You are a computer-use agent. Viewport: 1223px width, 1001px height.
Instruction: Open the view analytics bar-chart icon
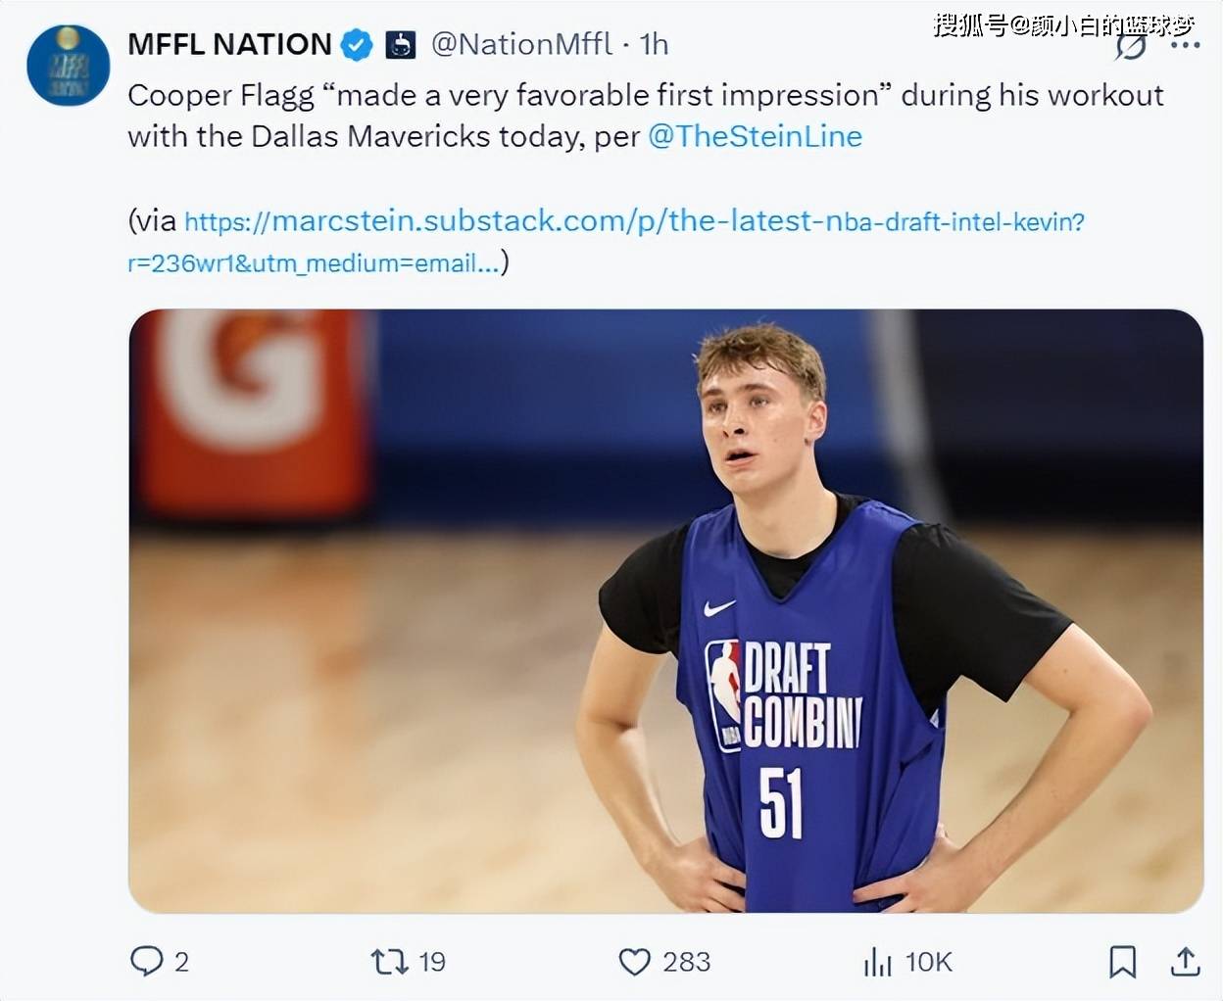877,962
